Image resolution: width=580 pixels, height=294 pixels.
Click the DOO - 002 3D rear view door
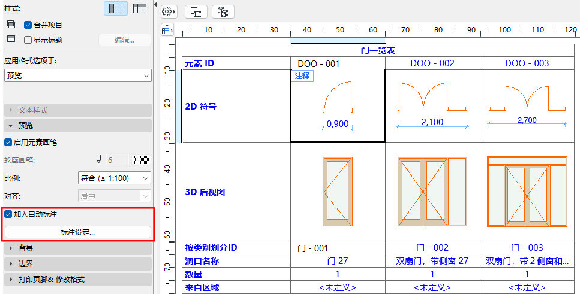point(432,192)
